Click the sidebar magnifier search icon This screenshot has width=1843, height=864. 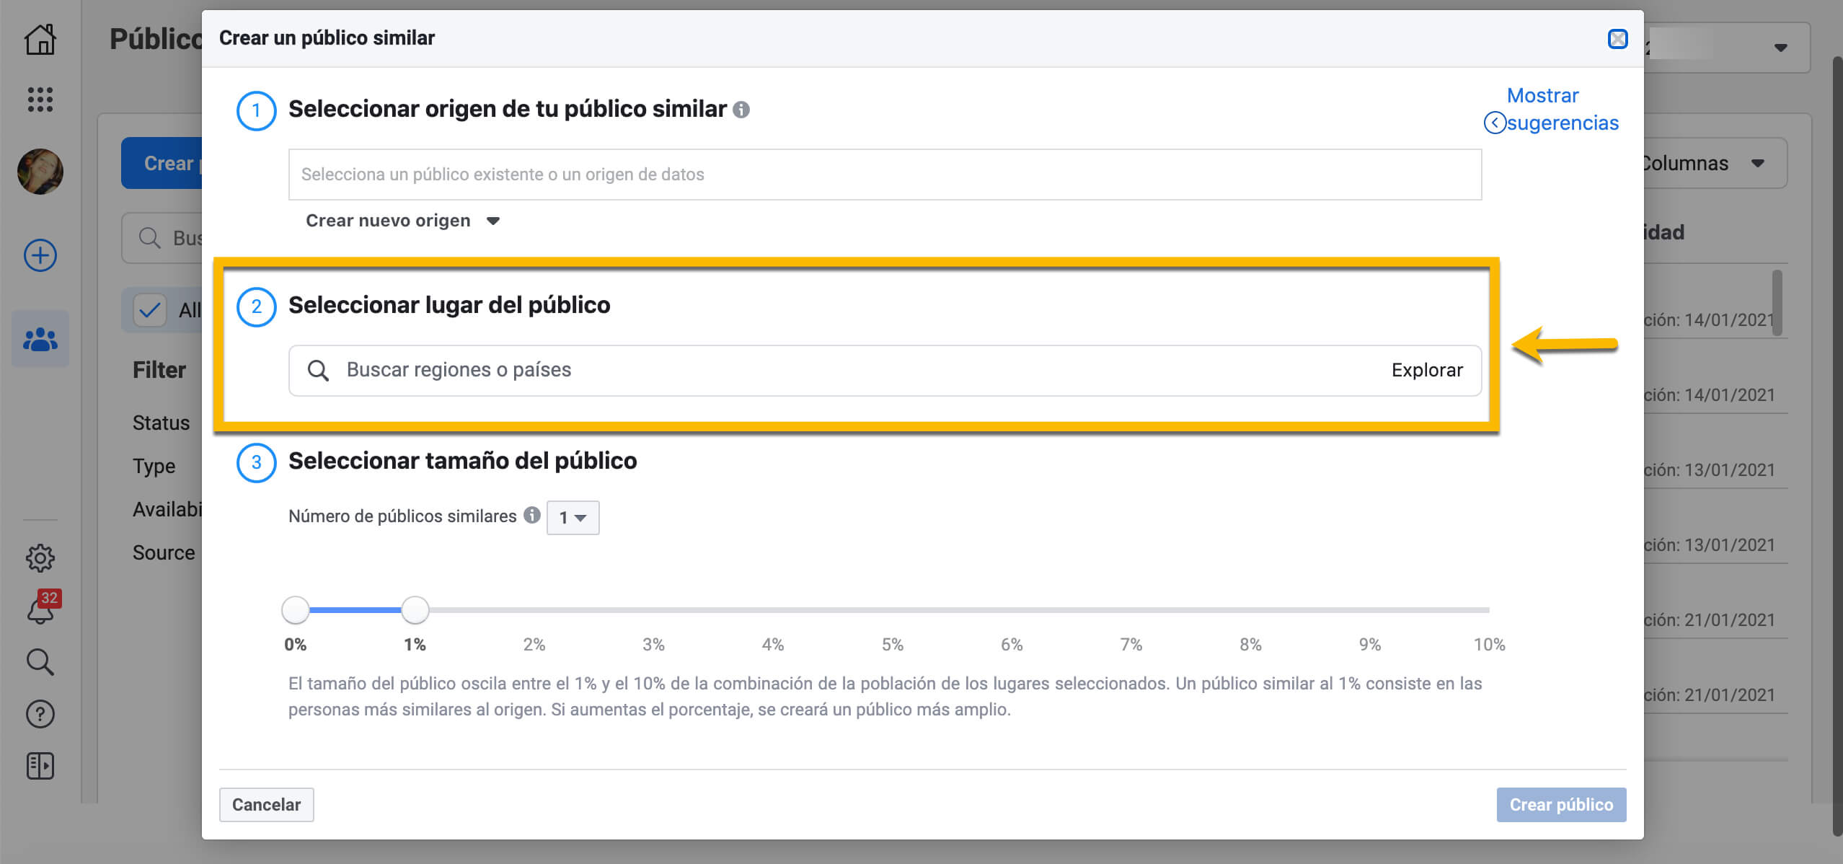pyautogui.click(x=40, y=661)
